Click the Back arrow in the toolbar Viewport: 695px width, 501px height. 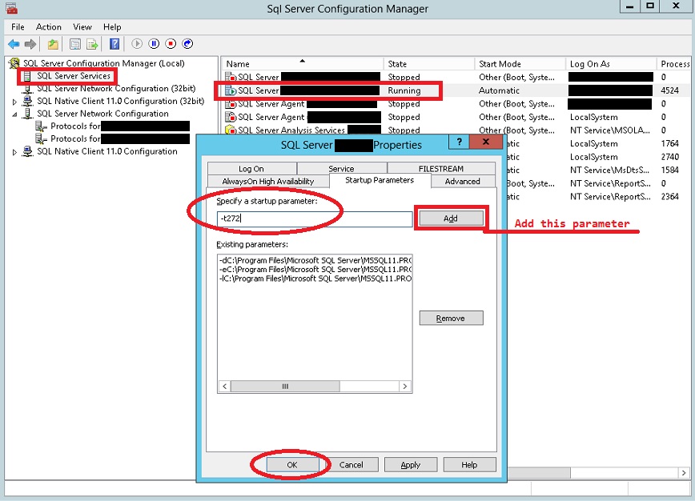coord(14,44)
